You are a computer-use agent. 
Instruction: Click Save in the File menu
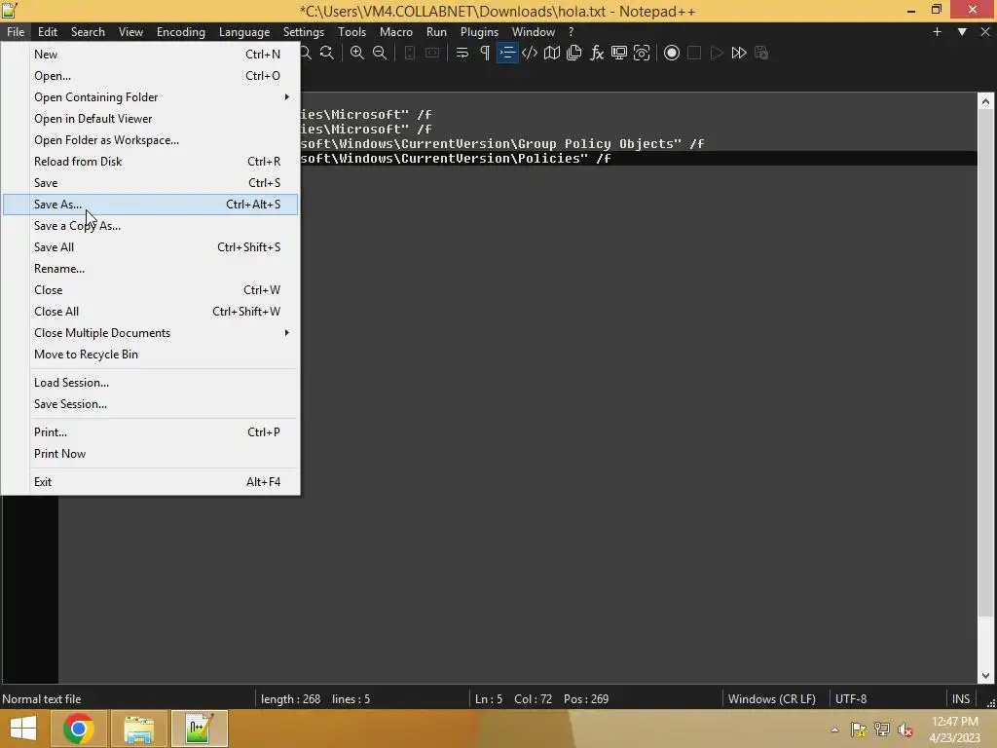coord(151,183)
